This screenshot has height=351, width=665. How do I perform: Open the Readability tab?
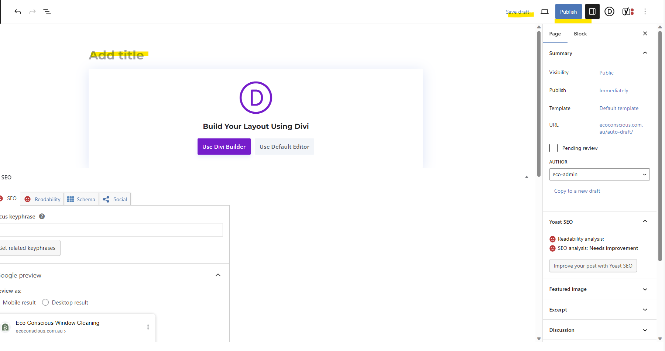[x=42, y=199]
